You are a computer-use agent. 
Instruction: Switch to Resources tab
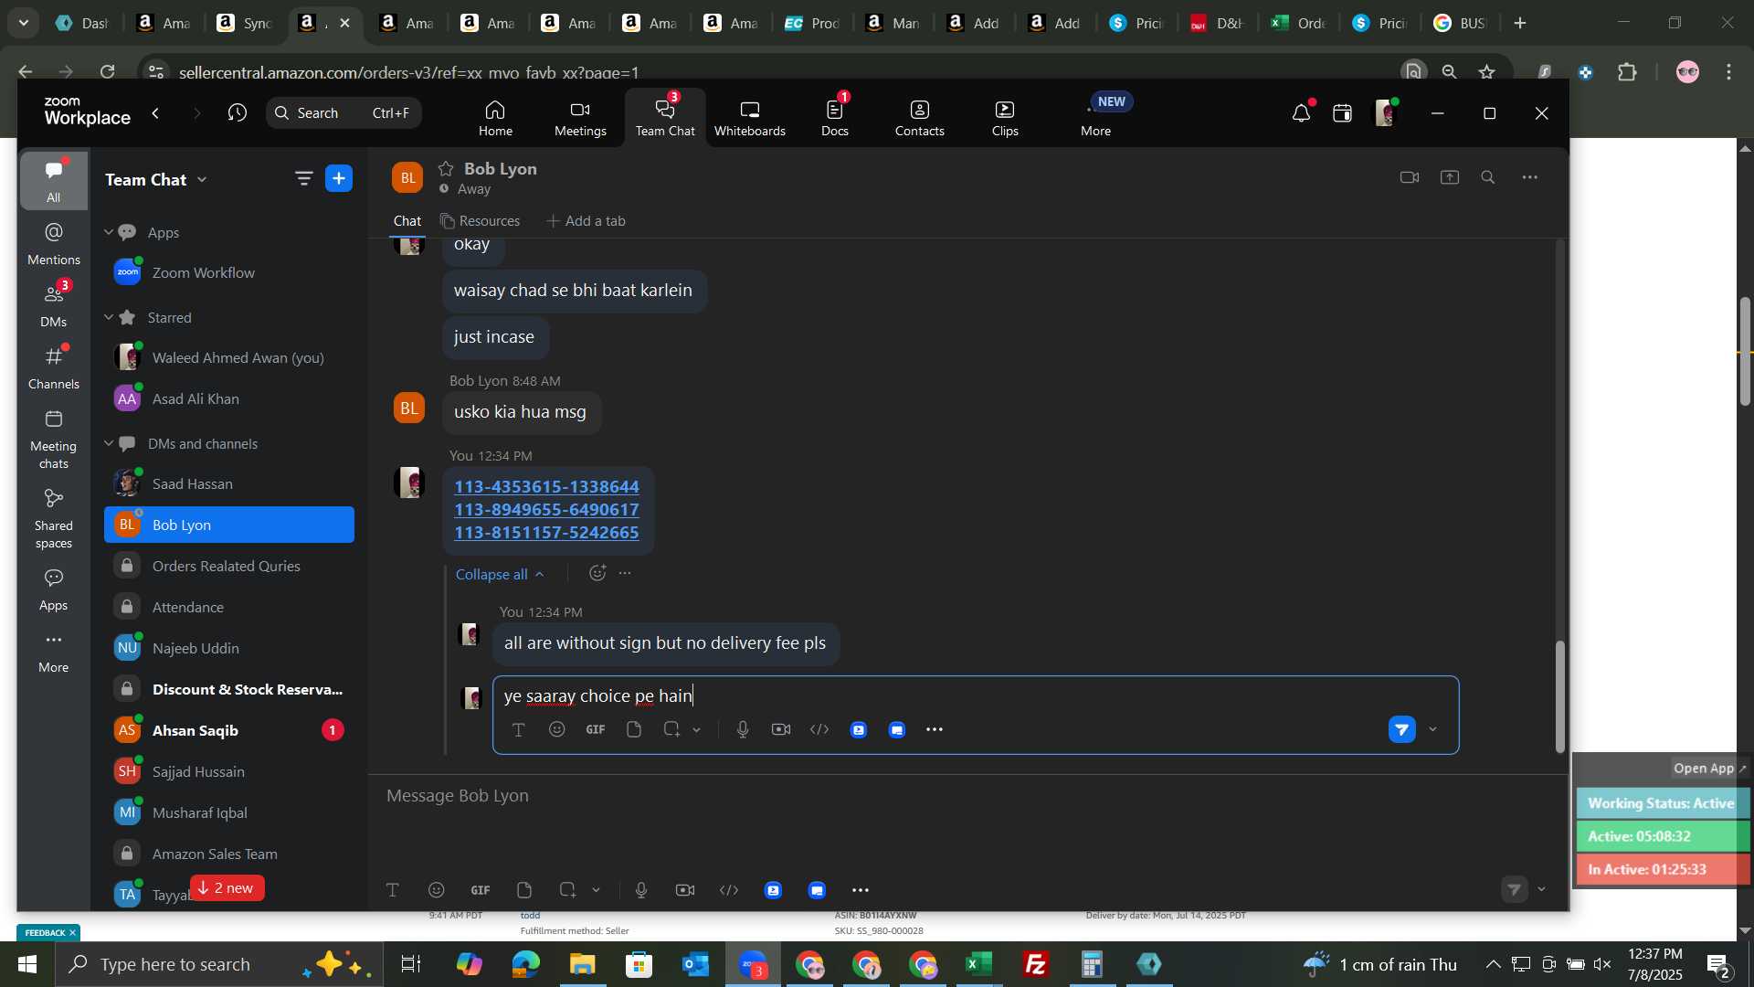(480, 221)
